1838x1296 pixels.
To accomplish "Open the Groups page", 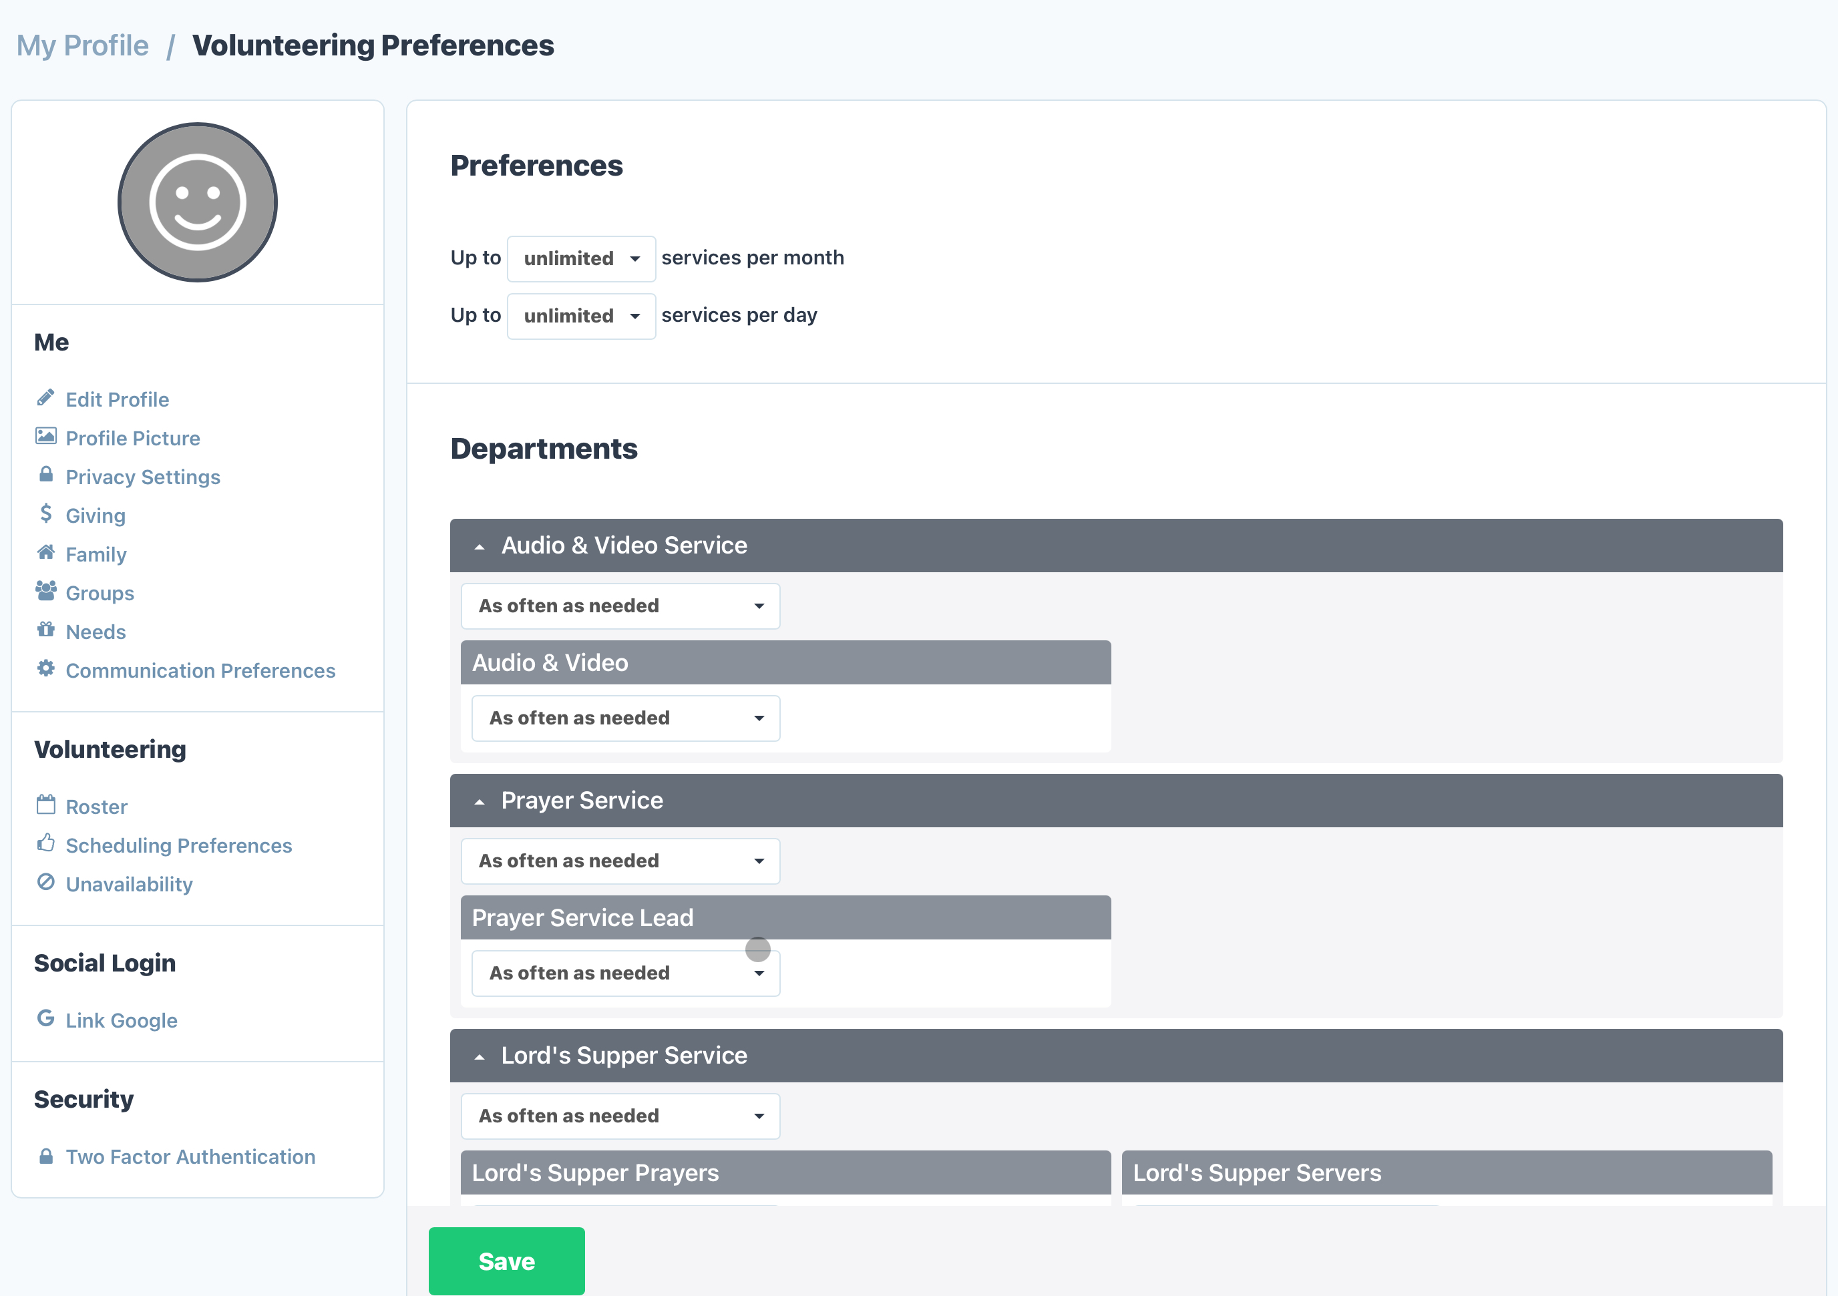I will [x=100, y=593].
